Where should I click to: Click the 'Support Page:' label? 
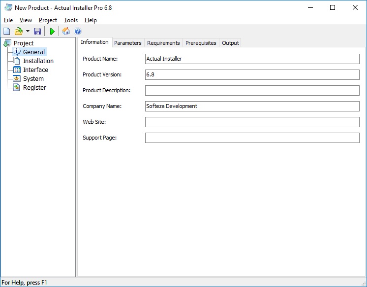100,138
